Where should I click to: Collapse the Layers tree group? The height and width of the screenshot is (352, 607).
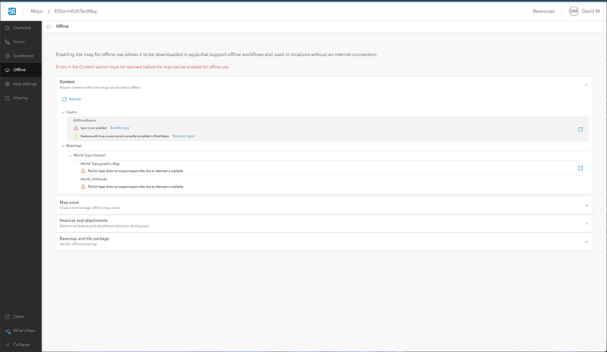63,113
